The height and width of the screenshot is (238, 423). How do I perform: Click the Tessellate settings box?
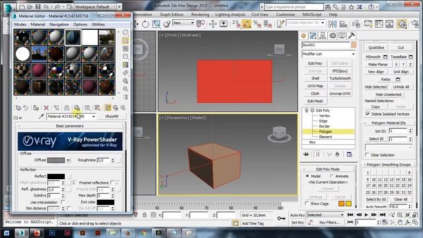click(410, 57)
